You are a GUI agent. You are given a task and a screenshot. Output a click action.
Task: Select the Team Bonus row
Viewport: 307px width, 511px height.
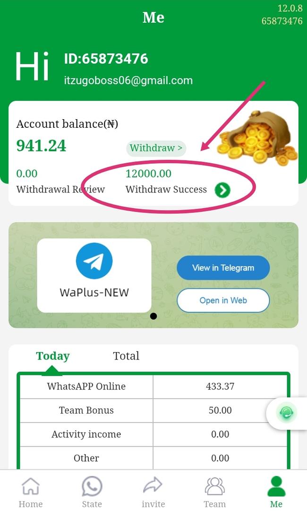pyautogui.click(x=153, y=410)
